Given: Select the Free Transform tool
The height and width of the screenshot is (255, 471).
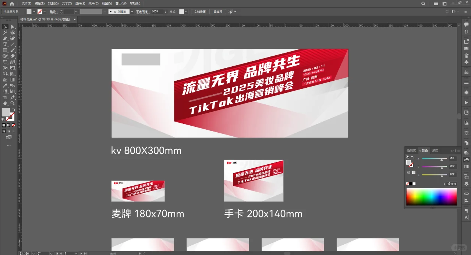Looking at the screenshot, I should click(x=13, y=68).
